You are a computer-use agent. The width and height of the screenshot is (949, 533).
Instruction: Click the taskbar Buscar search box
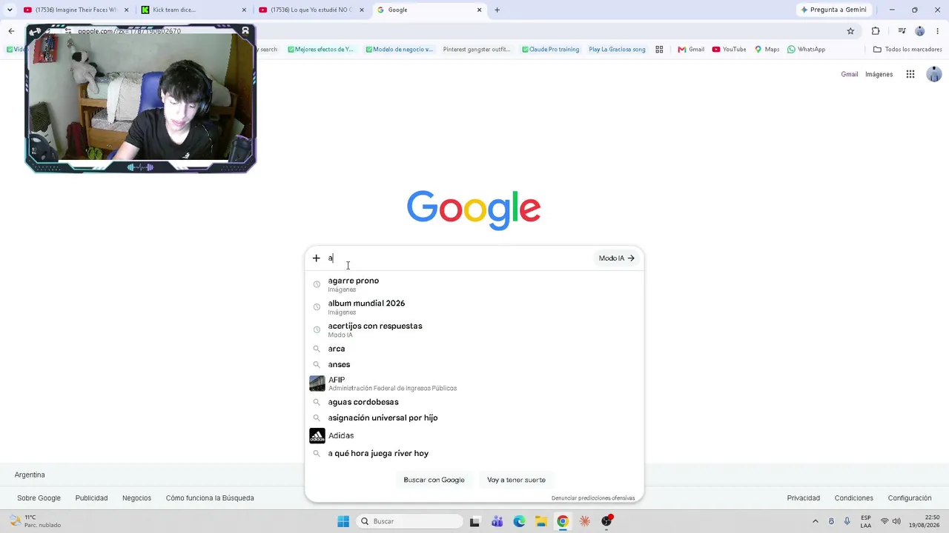coord(408,521)
